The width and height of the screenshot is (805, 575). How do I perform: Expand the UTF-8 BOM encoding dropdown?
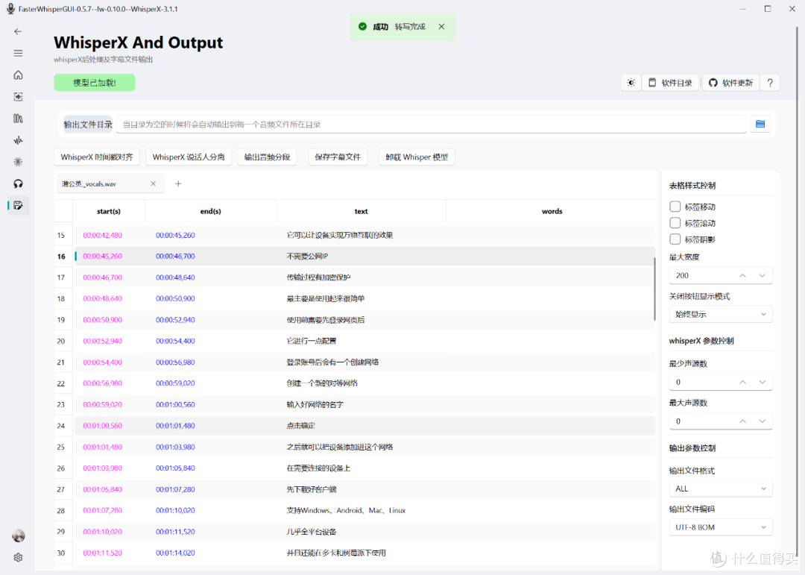(x=720, y=527)
